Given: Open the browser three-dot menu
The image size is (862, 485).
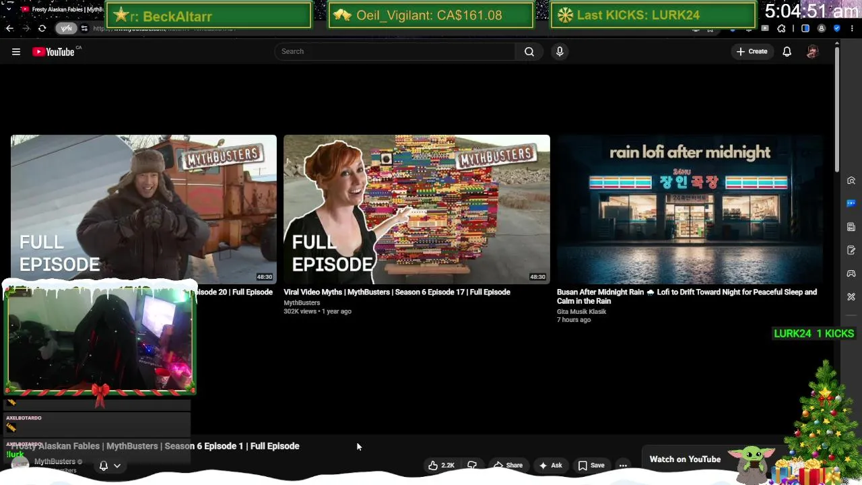Looking at the screenshot, I should point(852,28).
